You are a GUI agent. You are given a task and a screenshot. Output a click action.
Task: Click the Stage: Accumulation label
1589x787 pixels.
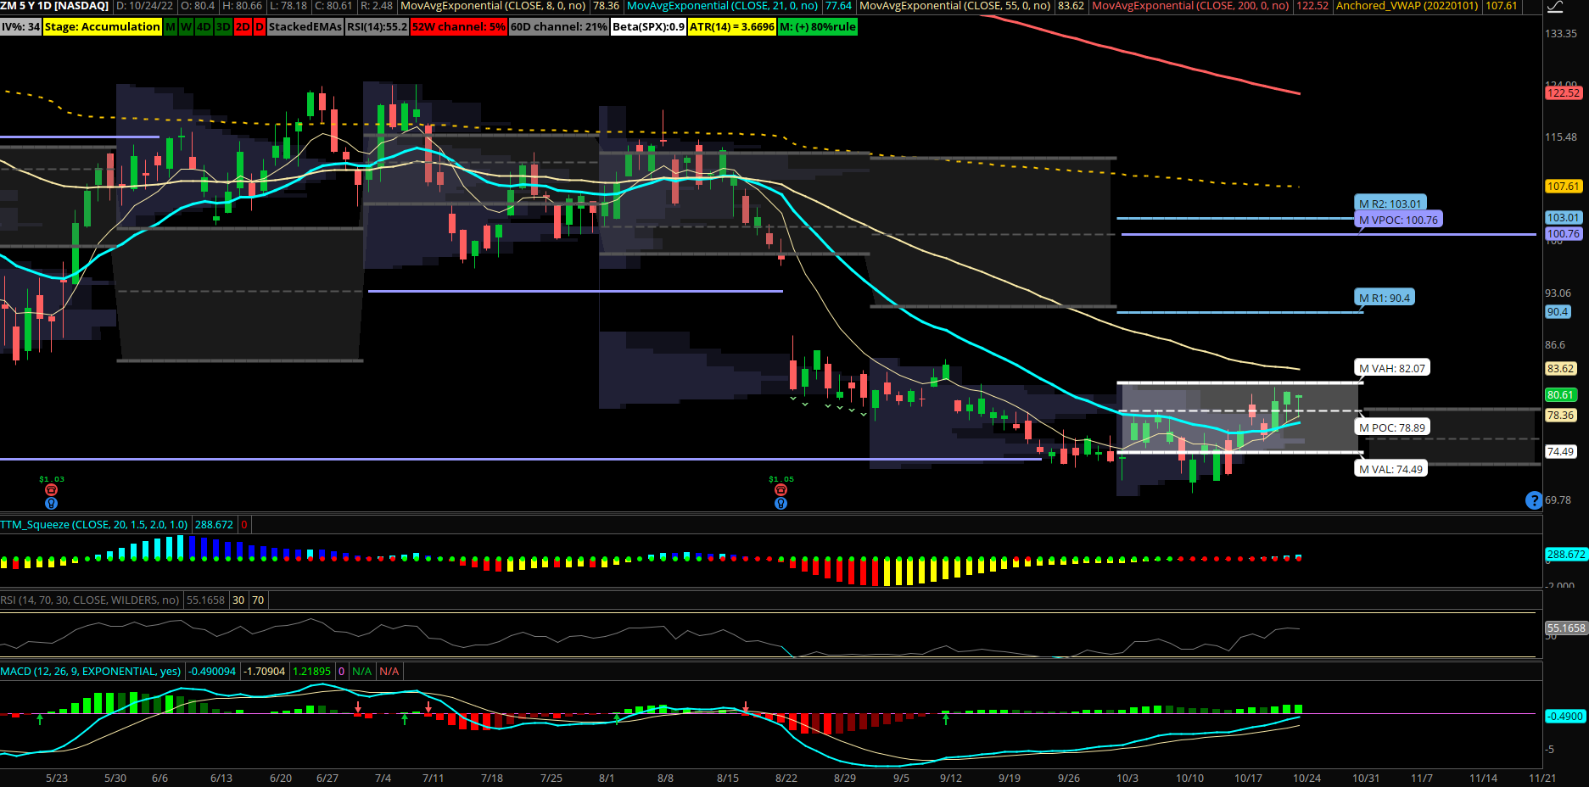[102, 27]
